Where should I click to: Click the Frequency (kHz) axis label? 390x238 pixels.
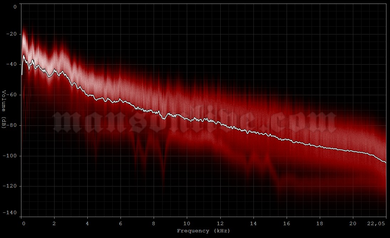[x=203, y=231]
